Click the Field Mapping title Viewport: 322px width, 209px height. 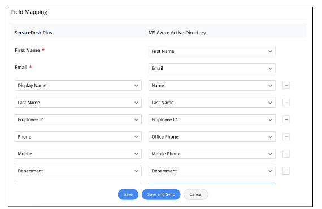(x=29, y=12)
